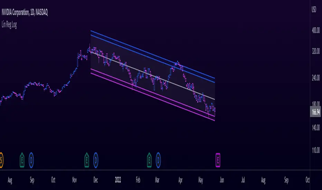Select the Lin Reg Log indicator label
This screenshot has height=190, width=322.
9,25
